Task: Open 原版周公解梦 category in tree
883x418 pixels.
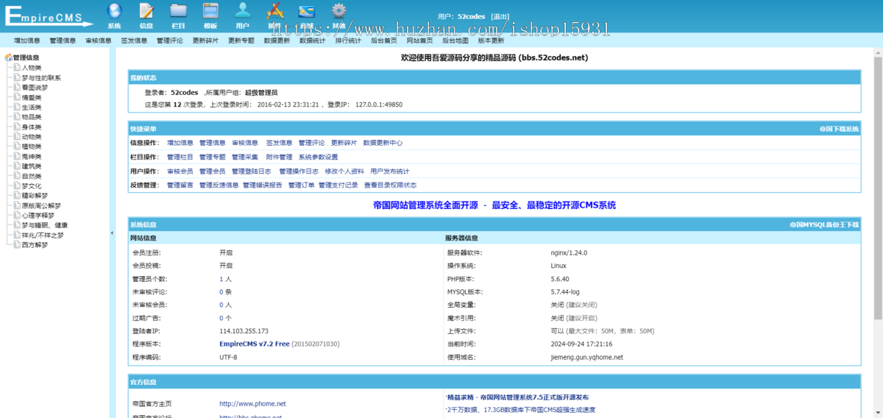Action: [x=41, y=205]
